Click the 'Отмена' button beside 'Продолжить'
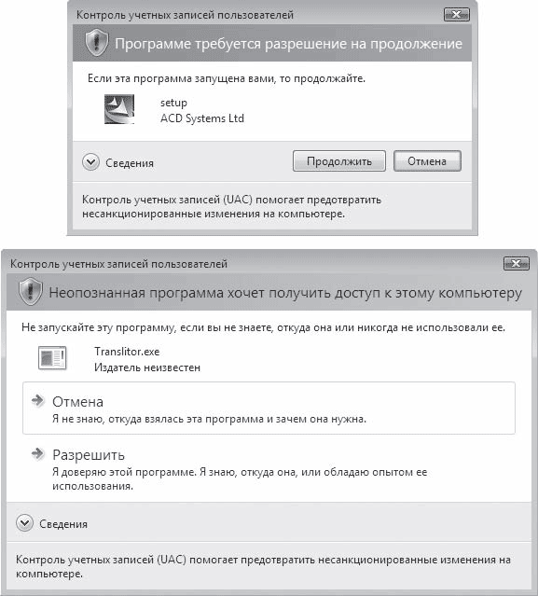This screenshot has width=538, height=596. [427, 161]
